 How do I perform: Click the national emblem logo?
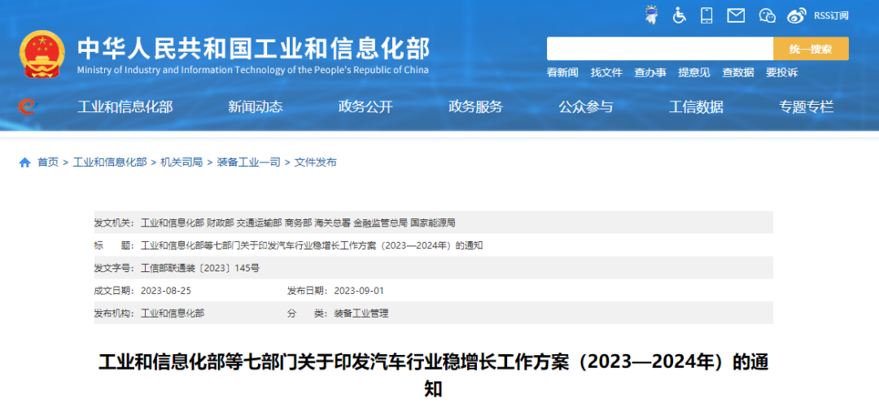click(x=42, y=54)
